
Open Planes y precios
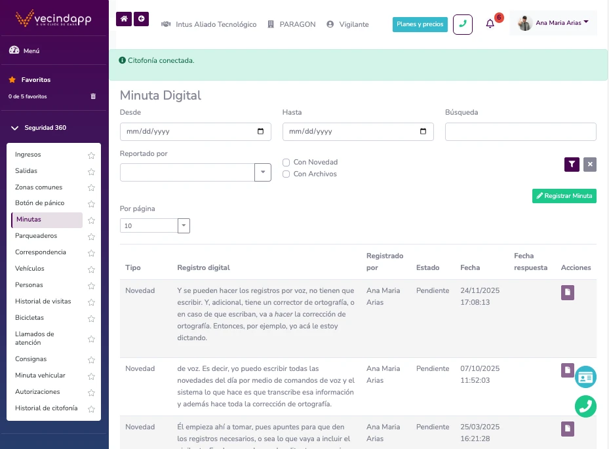(420, 24)
